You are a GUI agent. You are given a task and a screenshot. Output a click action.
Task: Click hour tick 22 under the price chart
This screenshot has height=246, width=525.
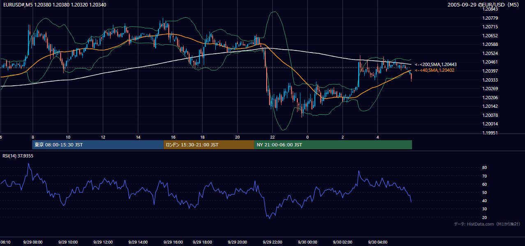(x=272, y=137)
